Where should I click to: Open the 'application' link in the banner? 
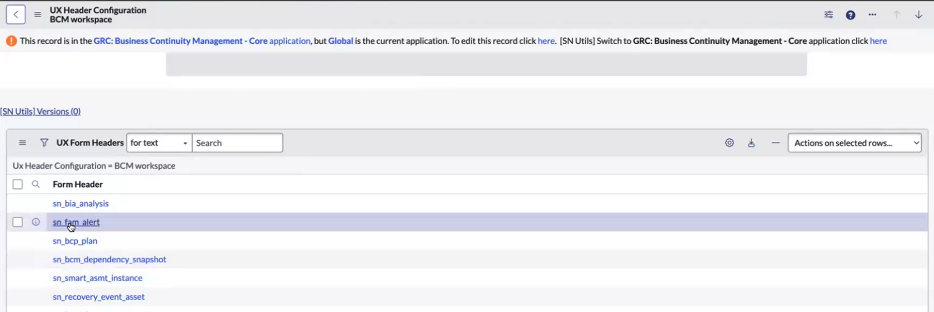click(x=289, y=41)
